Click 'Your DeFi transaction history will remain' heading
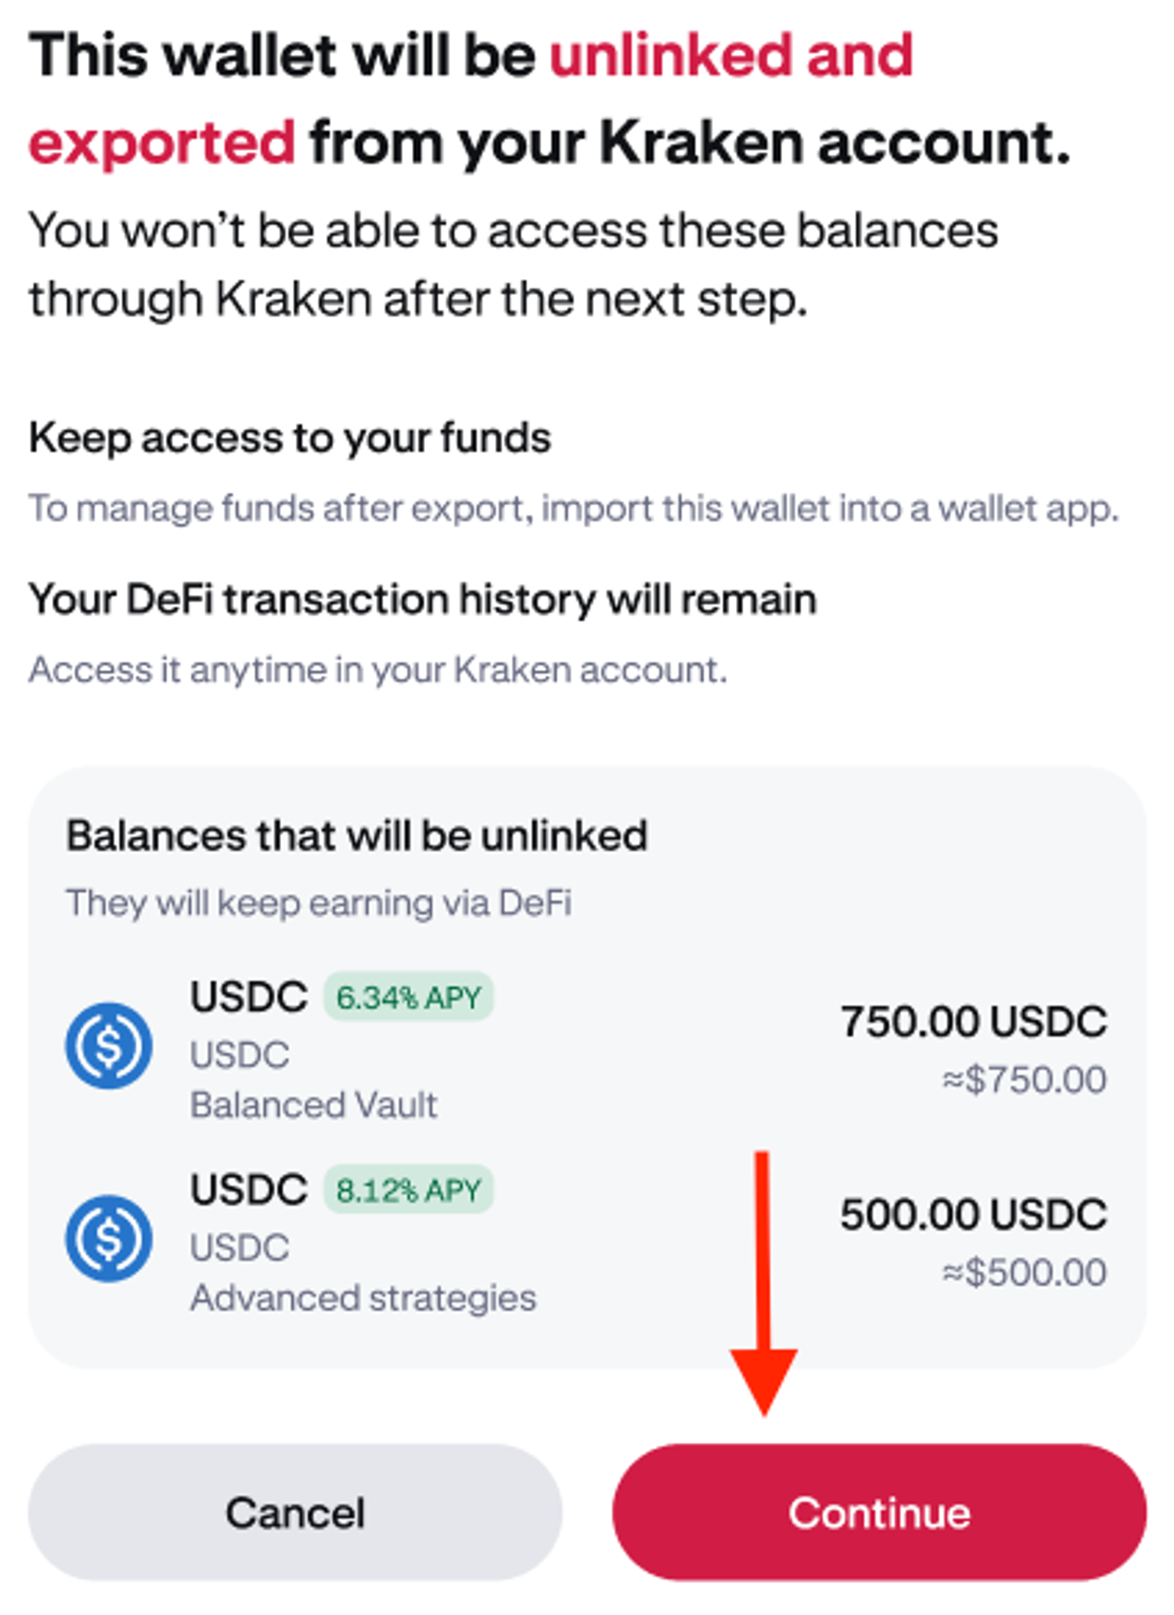 pyautogui.click(x=423, y=599)
